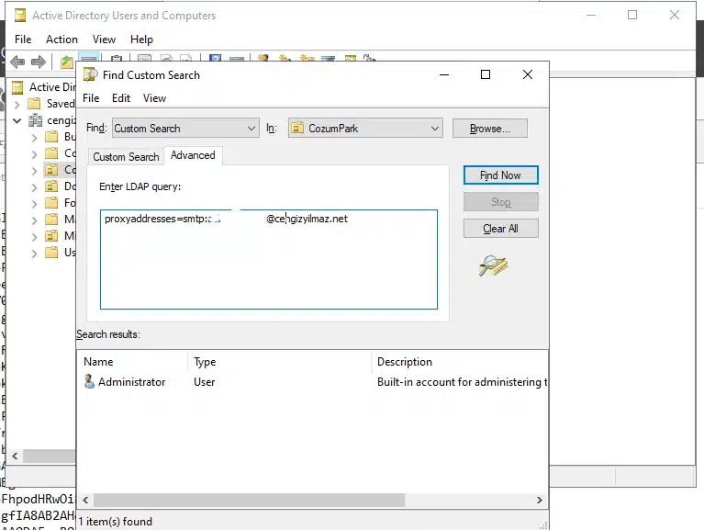Click the Back arrow in the toolbar
Viewport: 704px width, 530px height.
point(15,62)
